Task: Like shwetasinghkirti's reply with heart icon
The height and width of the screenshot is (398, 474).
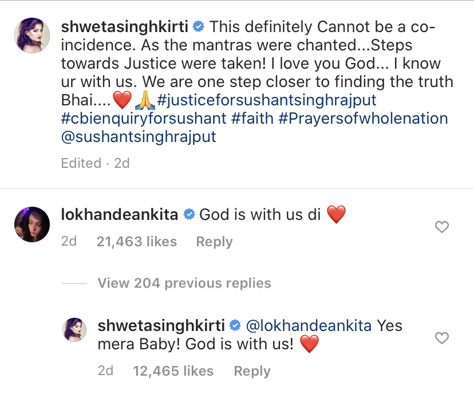Action: coord(441,338)
